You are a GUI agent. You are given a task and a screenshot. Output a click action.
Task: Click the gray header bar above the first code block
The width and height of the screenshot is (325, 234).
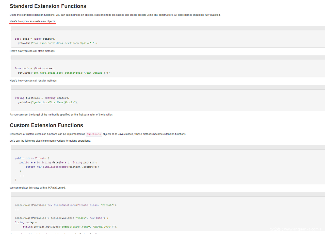tap(168, 28)
